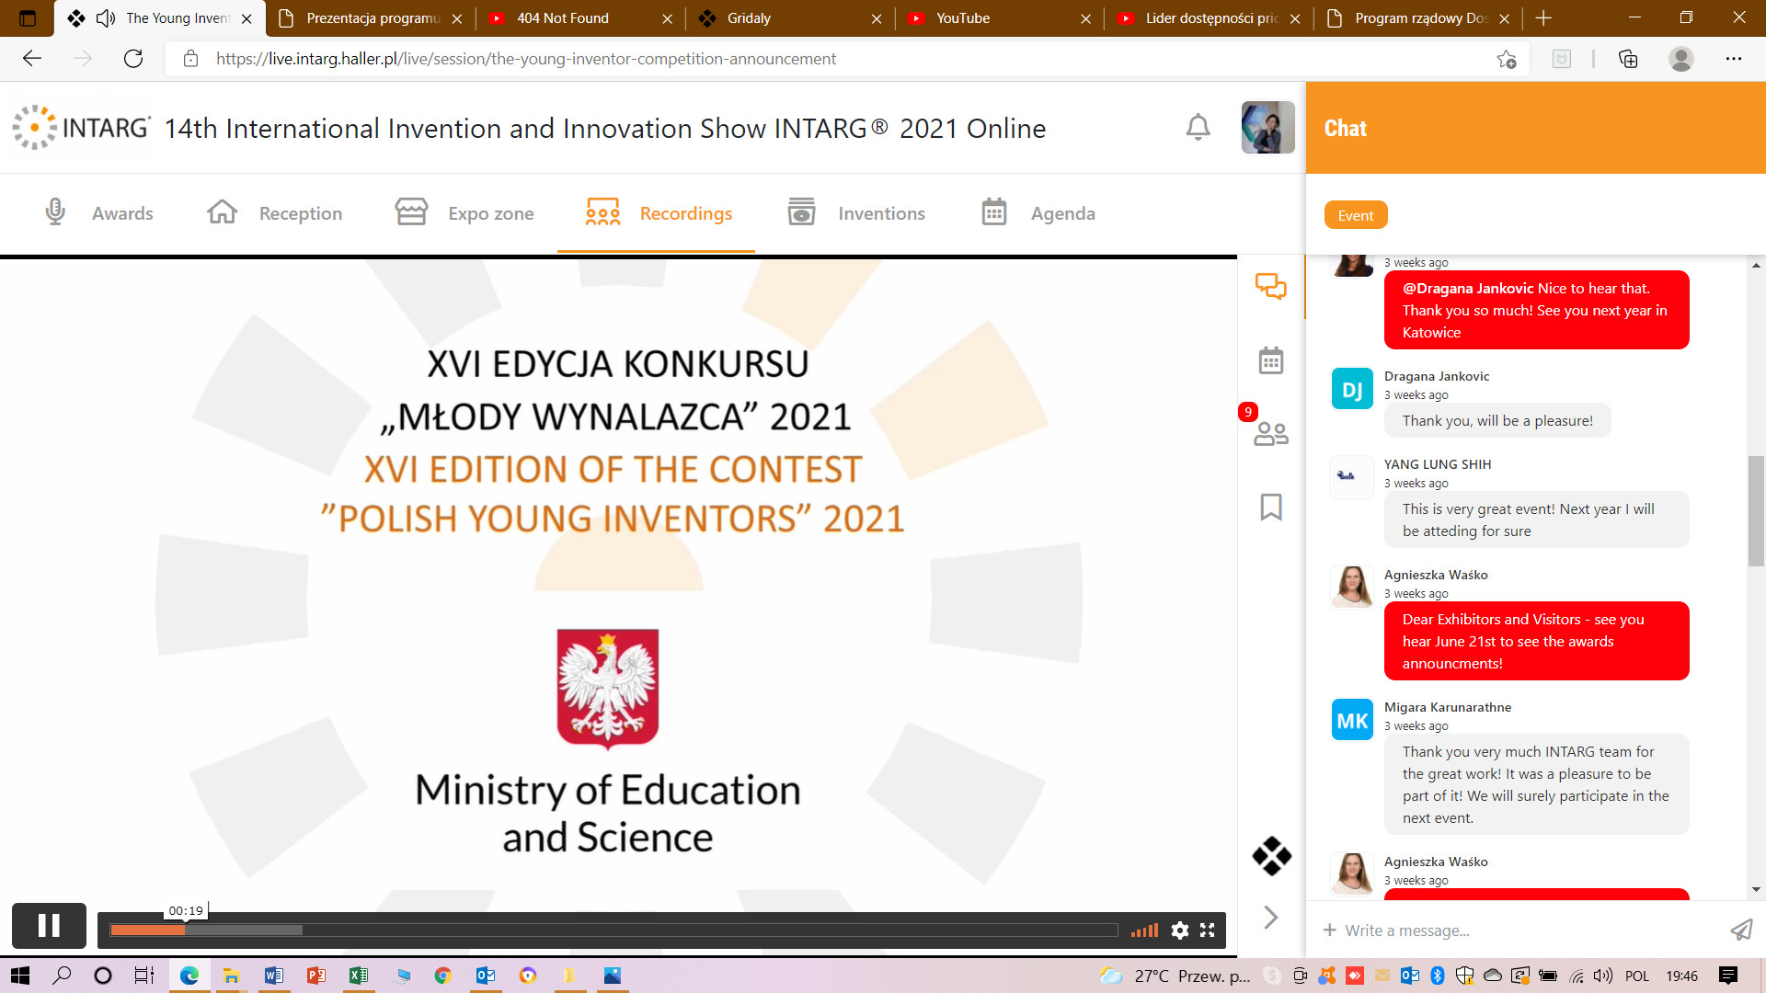This screenshot has width=1766, height=993.
Task: Click the INTARG logo
Action: pyautogui.click(x=81, y=127)
